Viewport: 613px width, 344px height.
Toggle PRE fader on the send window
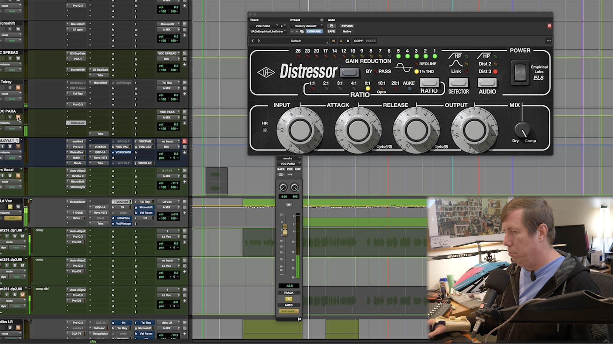point(290,169)
